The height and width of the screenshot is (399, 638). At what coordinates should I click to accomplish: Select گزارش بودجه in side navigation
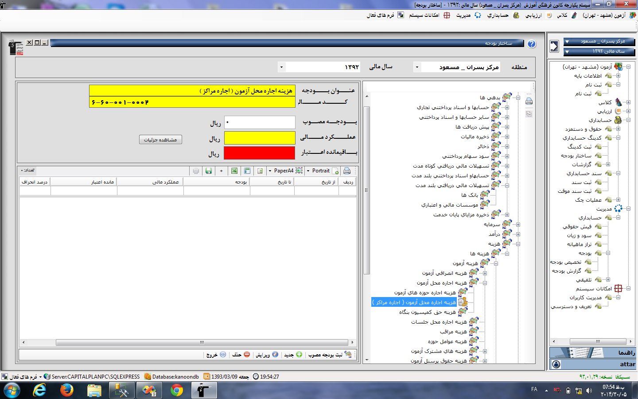[x=567, y=271]
